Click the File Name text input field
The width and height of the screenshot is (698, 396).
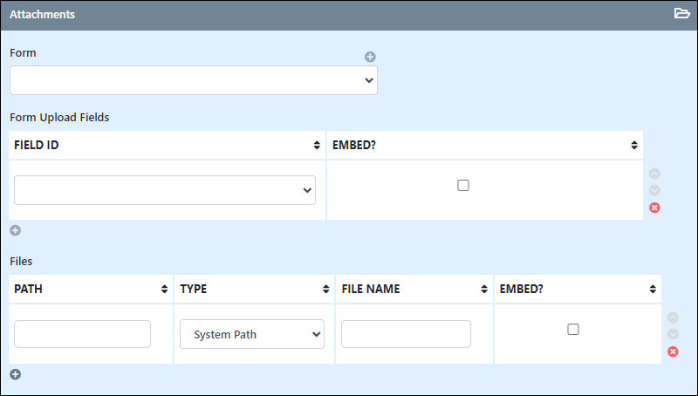406,334
